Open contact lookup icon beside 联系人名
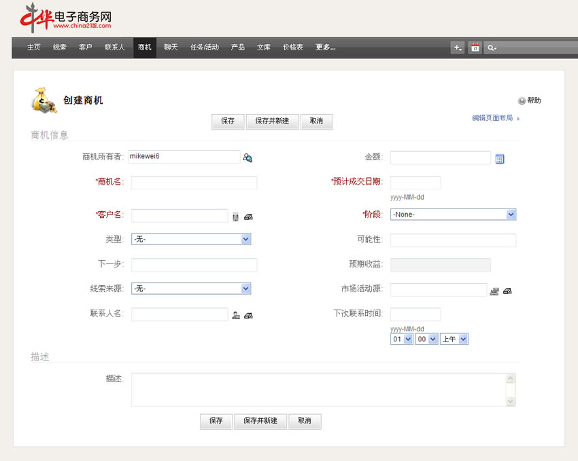This screenshot has height=461, width=578. 236,315
